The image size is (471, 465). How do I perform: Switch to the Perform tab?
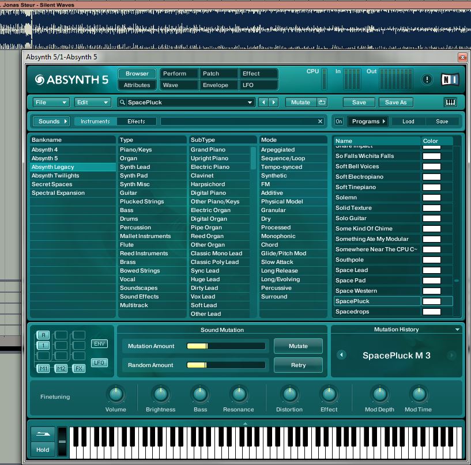(179, 74)
